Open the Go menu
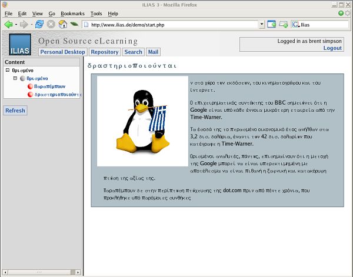Viewport: 353px width, 277px height. [52, 14]
